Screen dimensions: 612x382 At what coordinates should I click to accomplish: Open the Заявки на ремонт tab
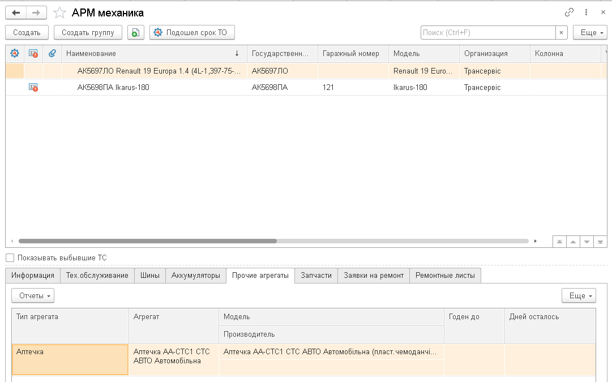click(x=374, y=276)
